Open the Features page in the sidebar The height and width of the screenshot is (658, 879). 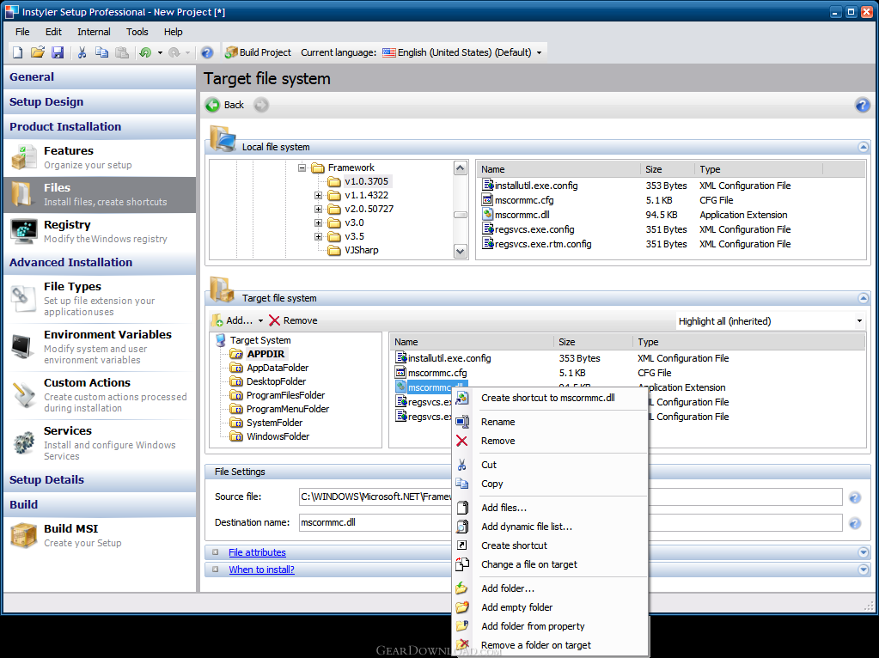tap(100, 157)
